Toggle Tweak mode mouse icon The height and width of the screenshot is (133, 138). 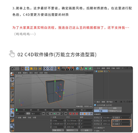pyautogui.click(x=12, y=111)
